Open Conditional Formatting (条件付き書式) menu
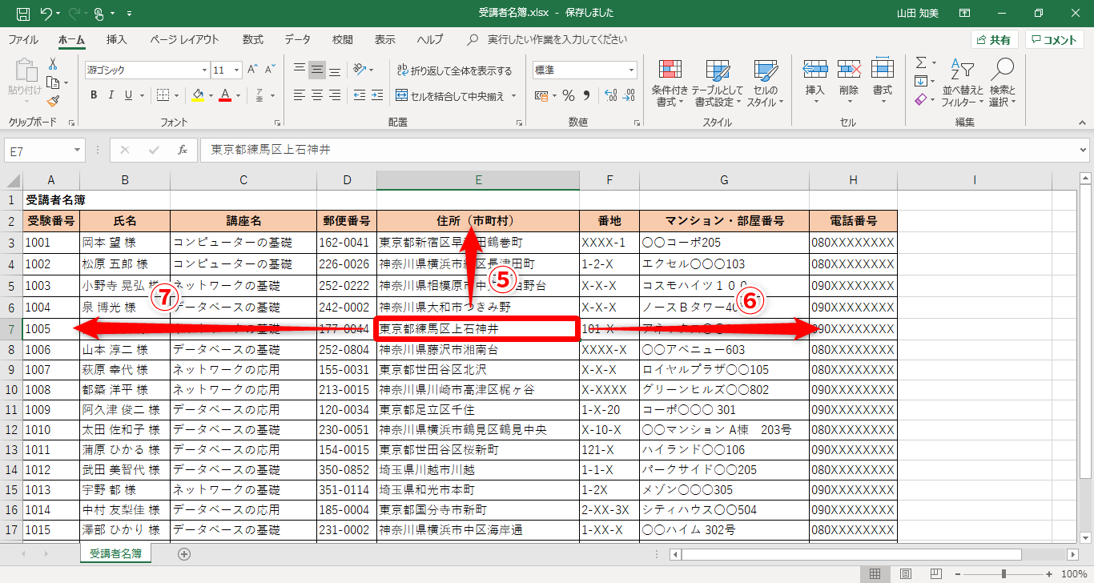1094x583 pixels. coord(670,83)
